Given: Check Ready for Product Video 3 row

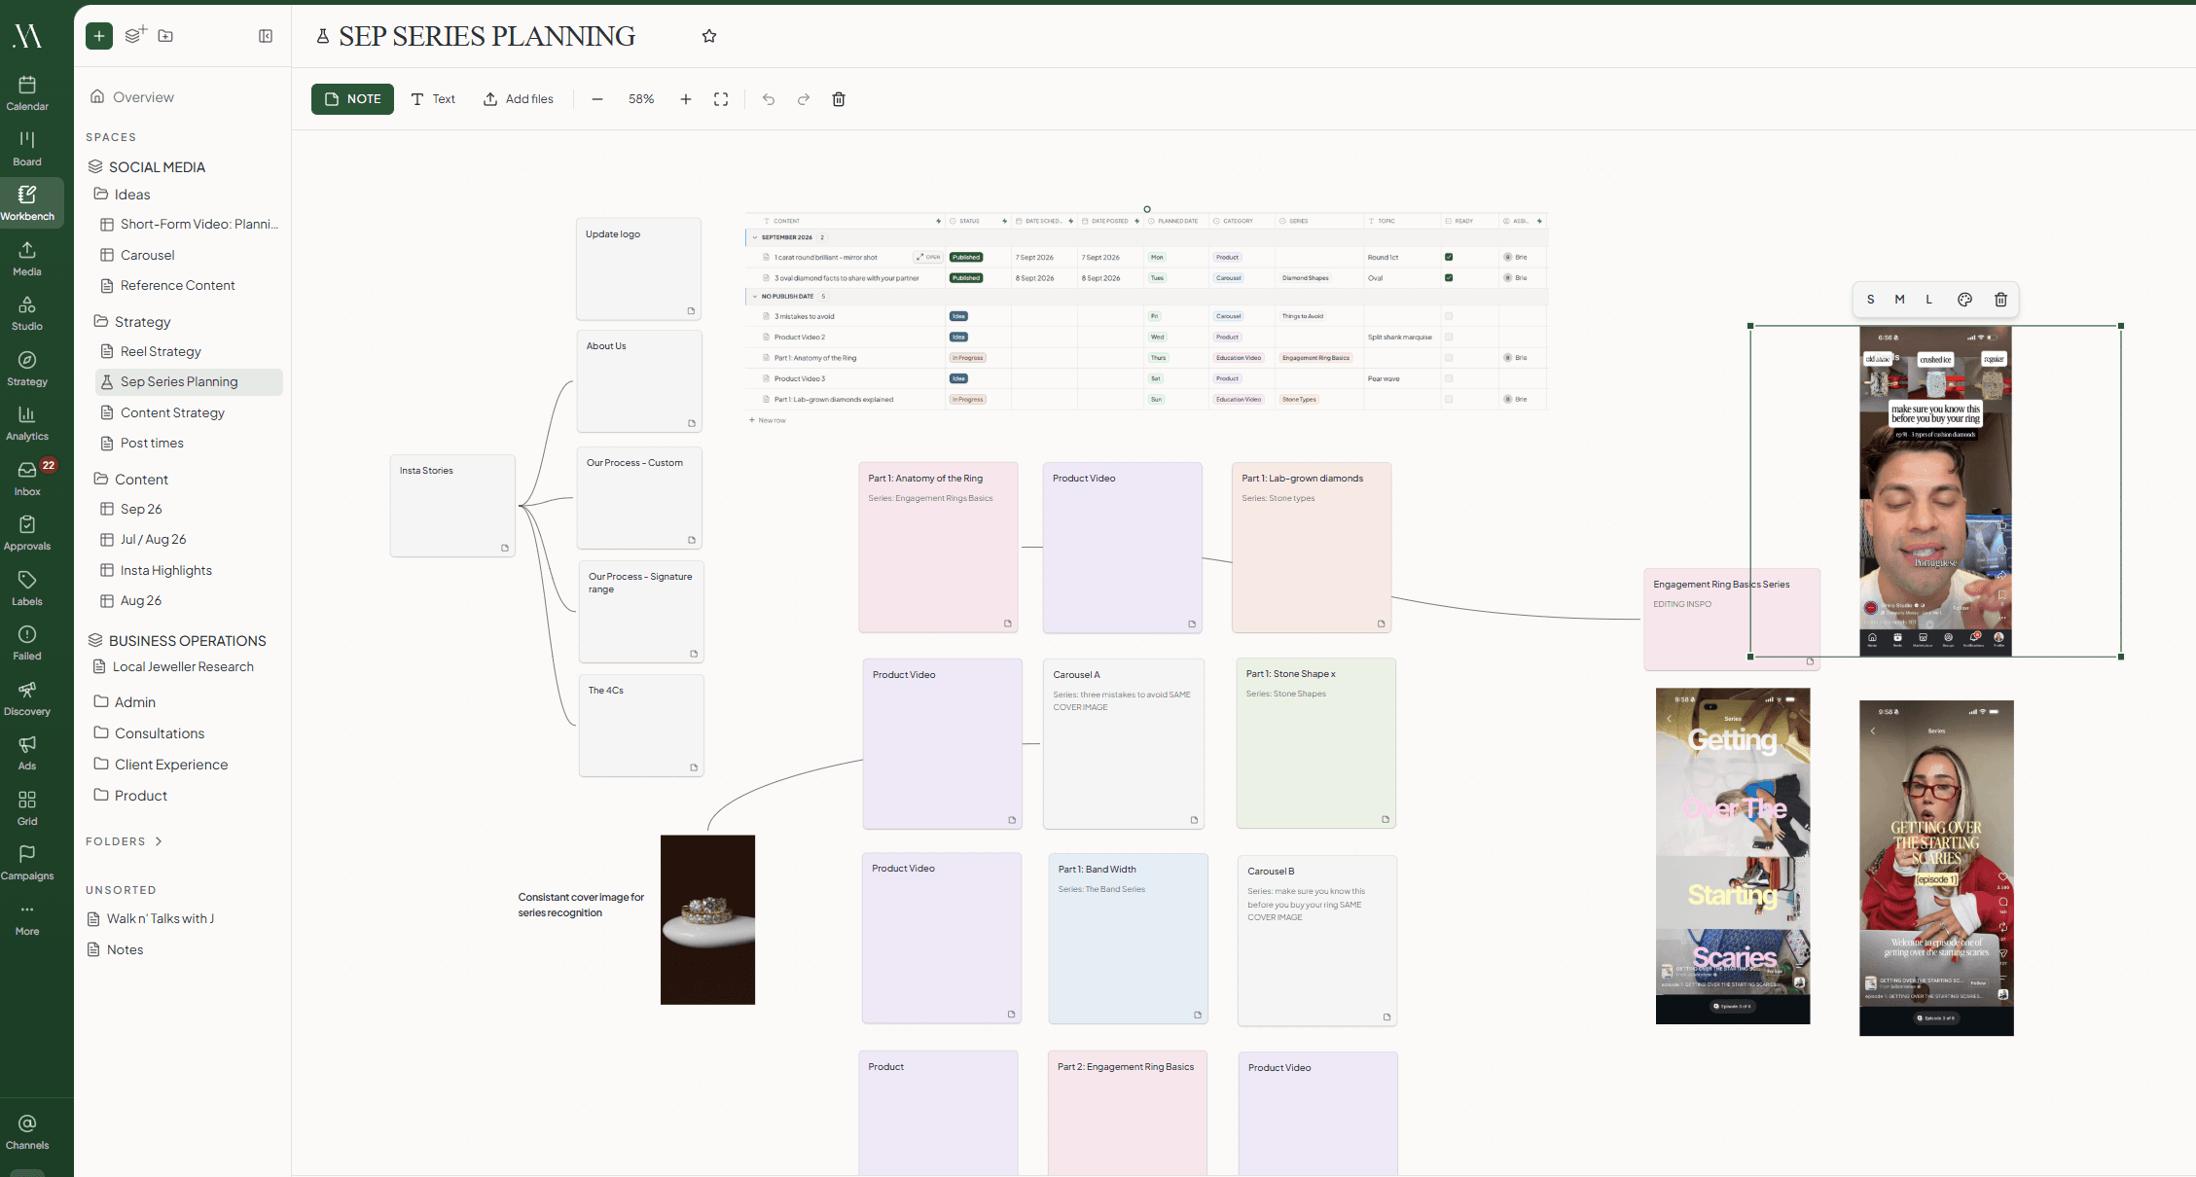Looking at the screenshot, I should click(x=1449, y=378).
